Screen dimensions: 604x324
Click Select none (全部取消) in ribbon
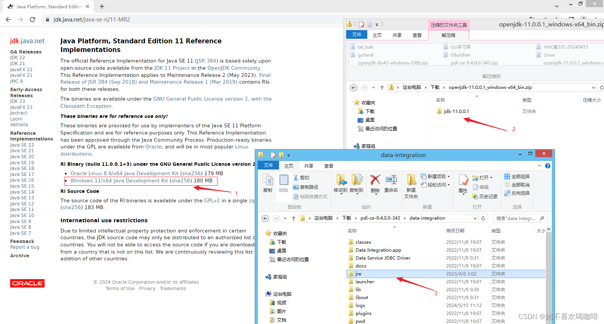pyautogui.click(x=517, y=185)
